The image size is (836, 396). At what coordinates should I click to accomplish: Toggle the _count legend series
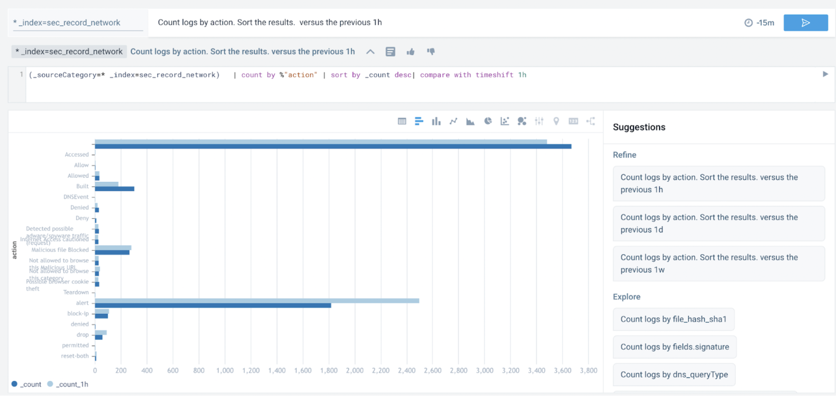[27, 384]
